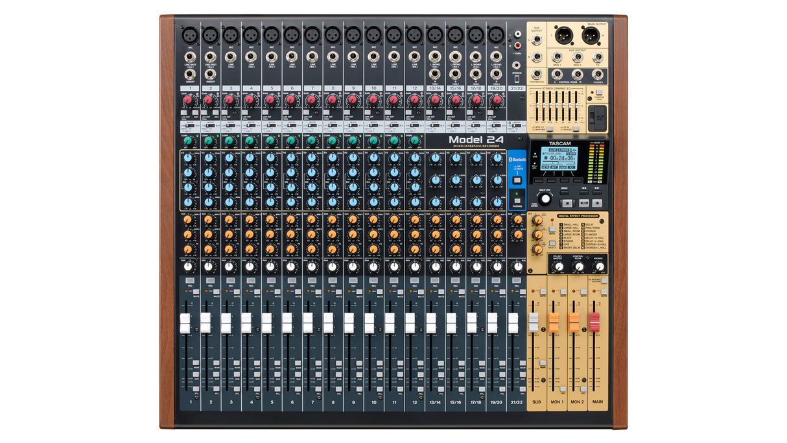Mute channel 1 with its MUTE button
The width and height of the screenshot is (787, 443).
coord(195,293)
